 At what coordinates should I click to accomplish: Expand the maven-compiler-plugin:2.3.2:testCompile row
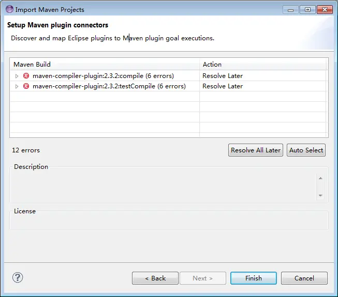point(17,86)
